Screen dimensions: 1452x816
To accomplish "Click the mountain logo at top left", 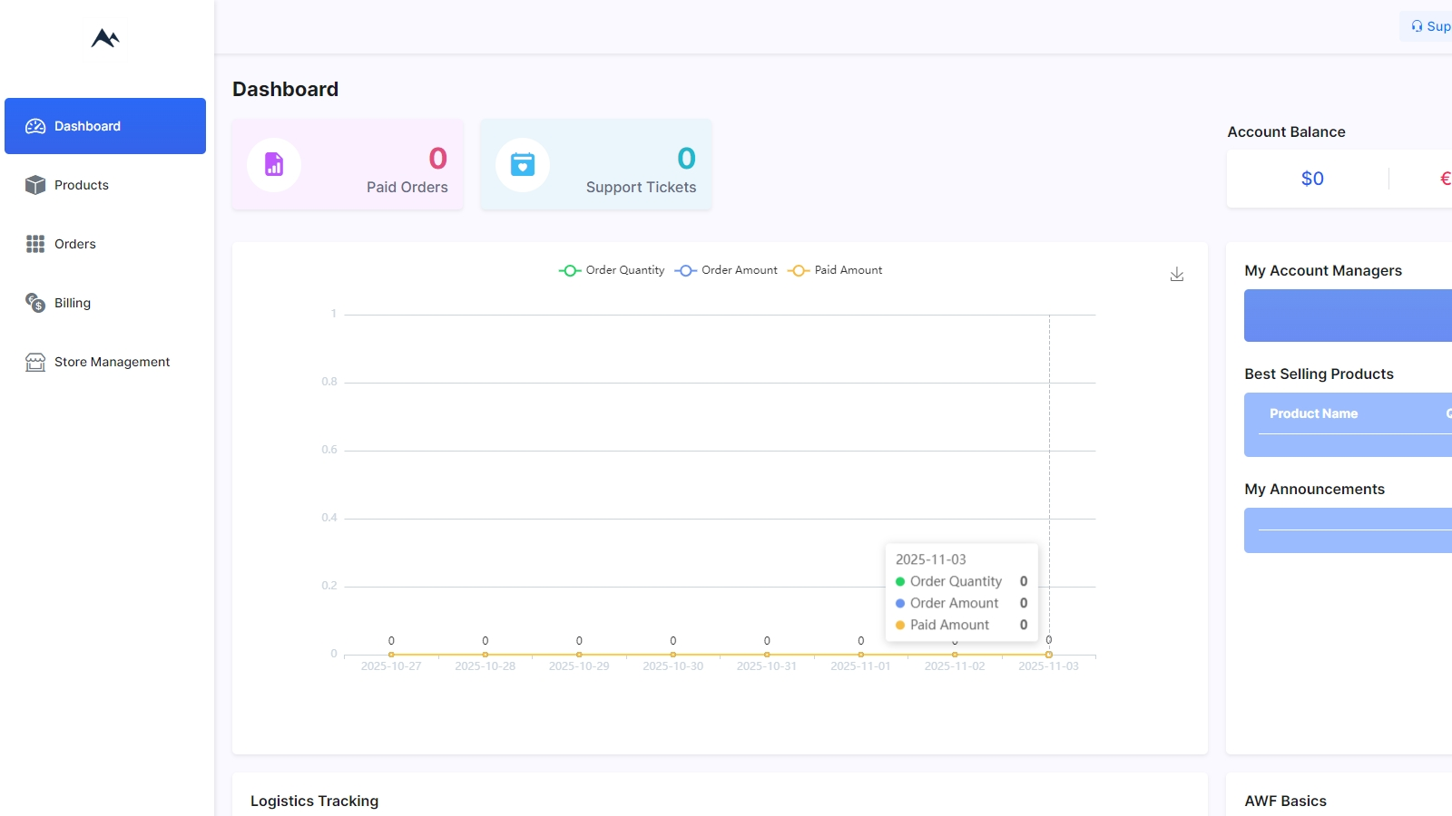I will (105, 38).
